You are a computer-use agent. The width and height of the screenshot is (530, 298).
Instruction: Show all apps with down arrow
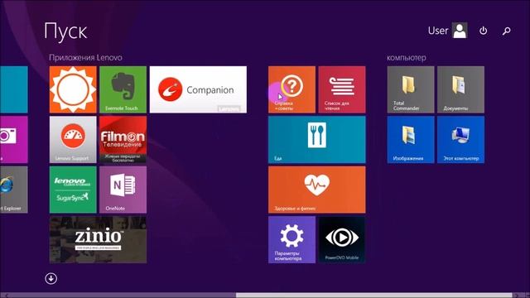click(x=51, y=279)
